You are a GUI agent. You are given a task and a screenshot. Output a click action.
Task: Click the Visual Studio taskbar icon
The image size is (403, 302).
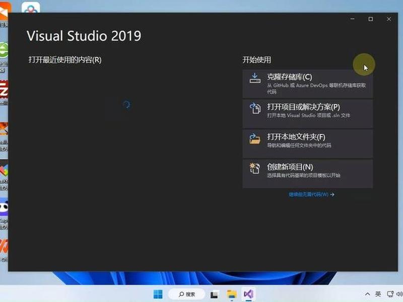click(248, 294)
